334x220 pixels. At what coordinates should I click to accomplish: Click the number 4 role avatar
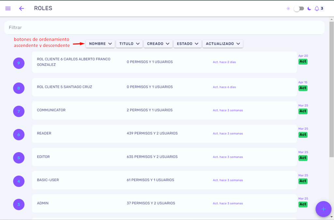(x=19, y=181)
